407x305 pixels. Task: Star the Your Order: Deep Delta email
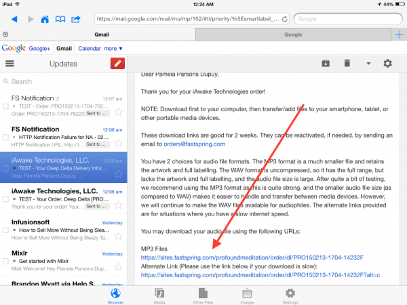pyautogui.click(x=118, y=205)
